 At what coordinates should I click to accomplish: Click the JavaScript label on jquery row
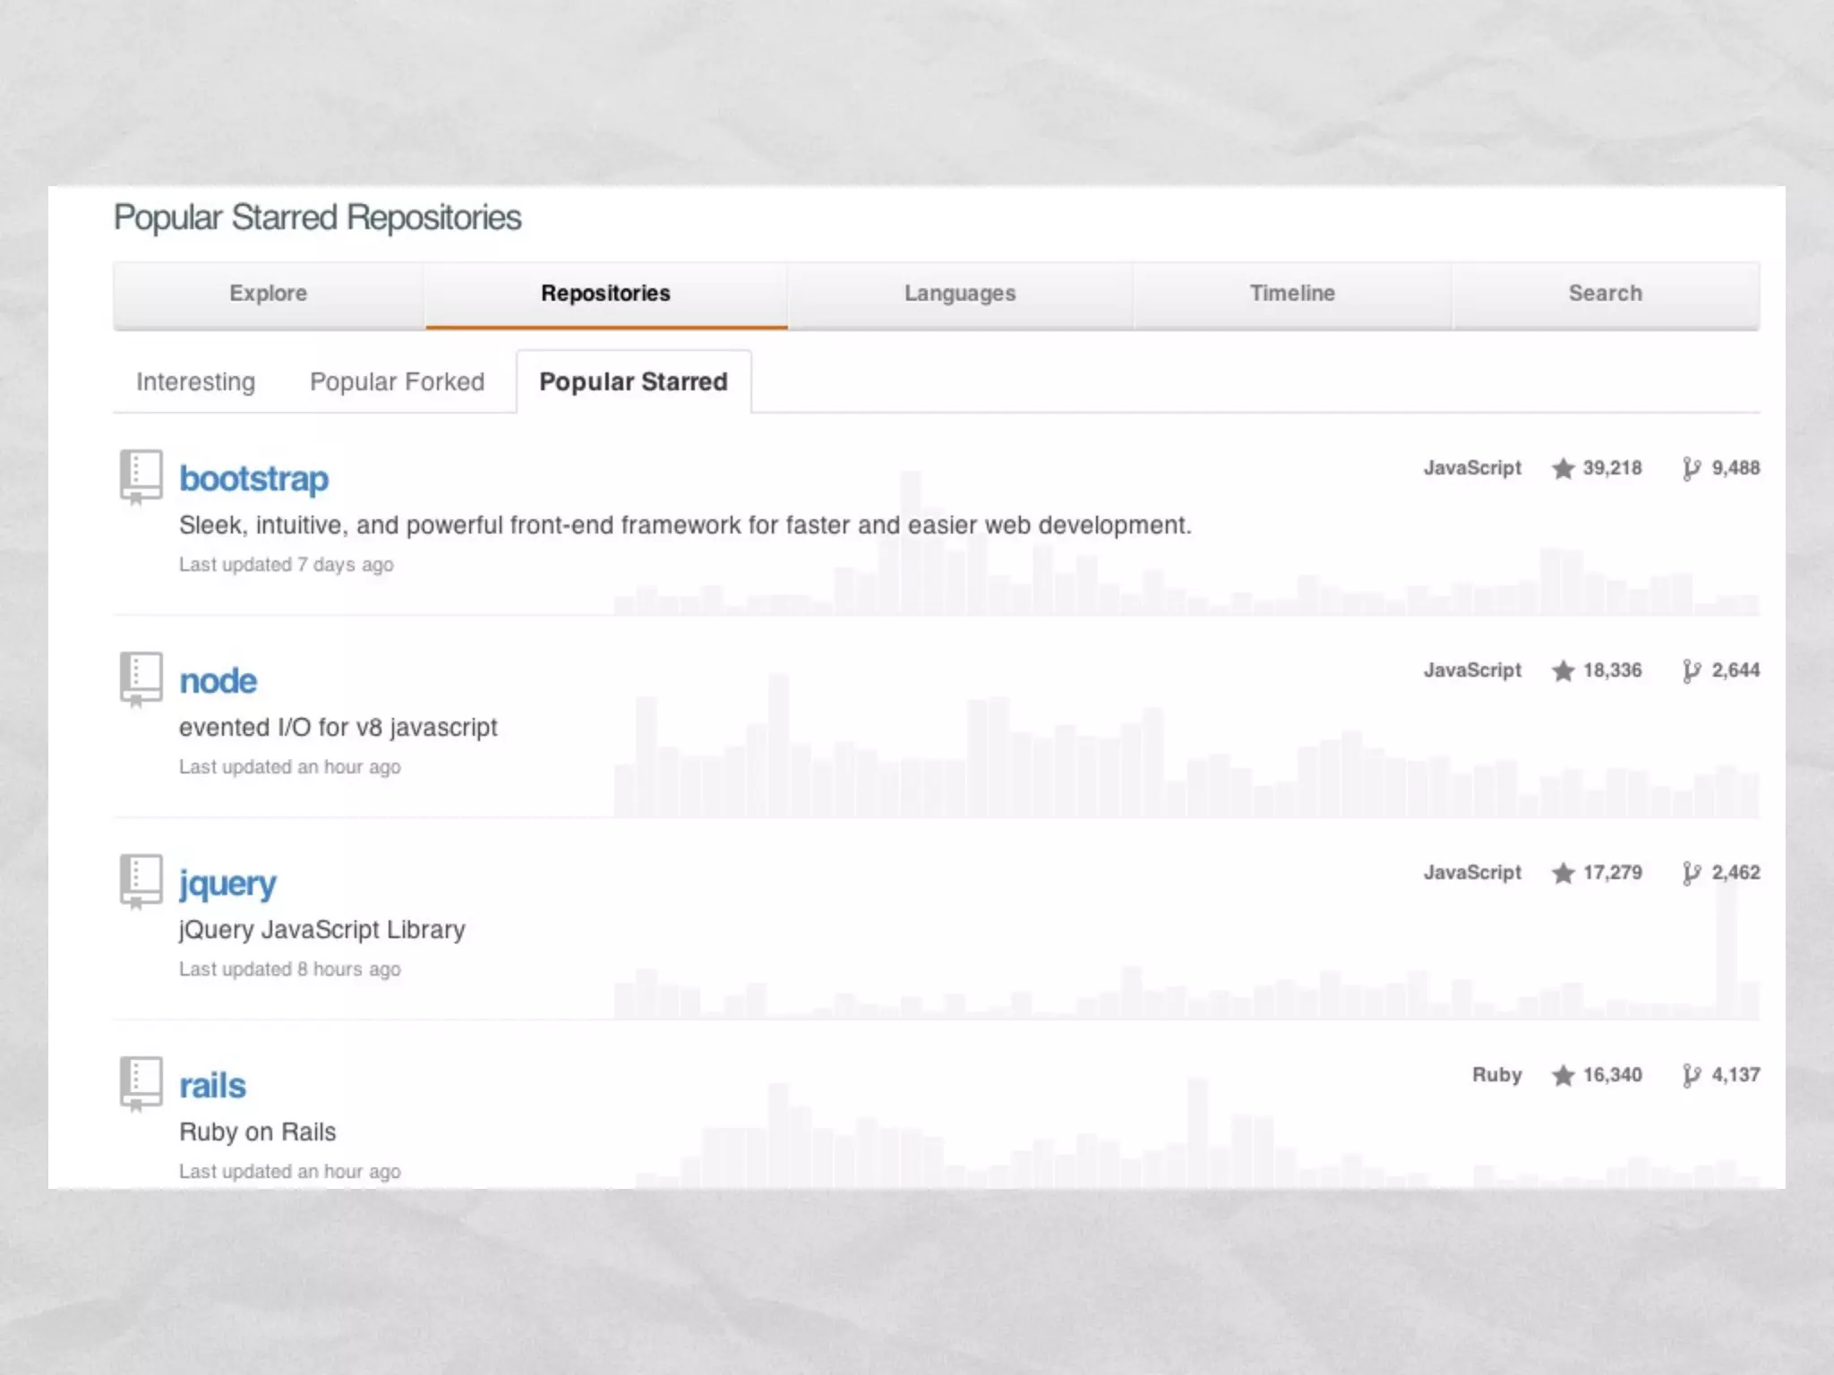click(1473, 873)
